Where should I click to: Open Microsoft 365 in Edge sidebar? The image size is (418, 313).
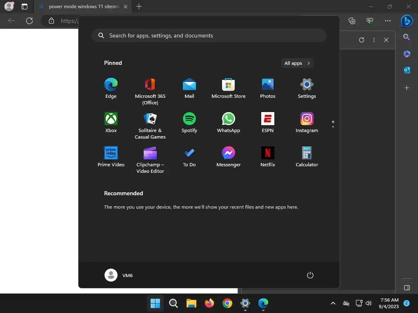(407, 53)
